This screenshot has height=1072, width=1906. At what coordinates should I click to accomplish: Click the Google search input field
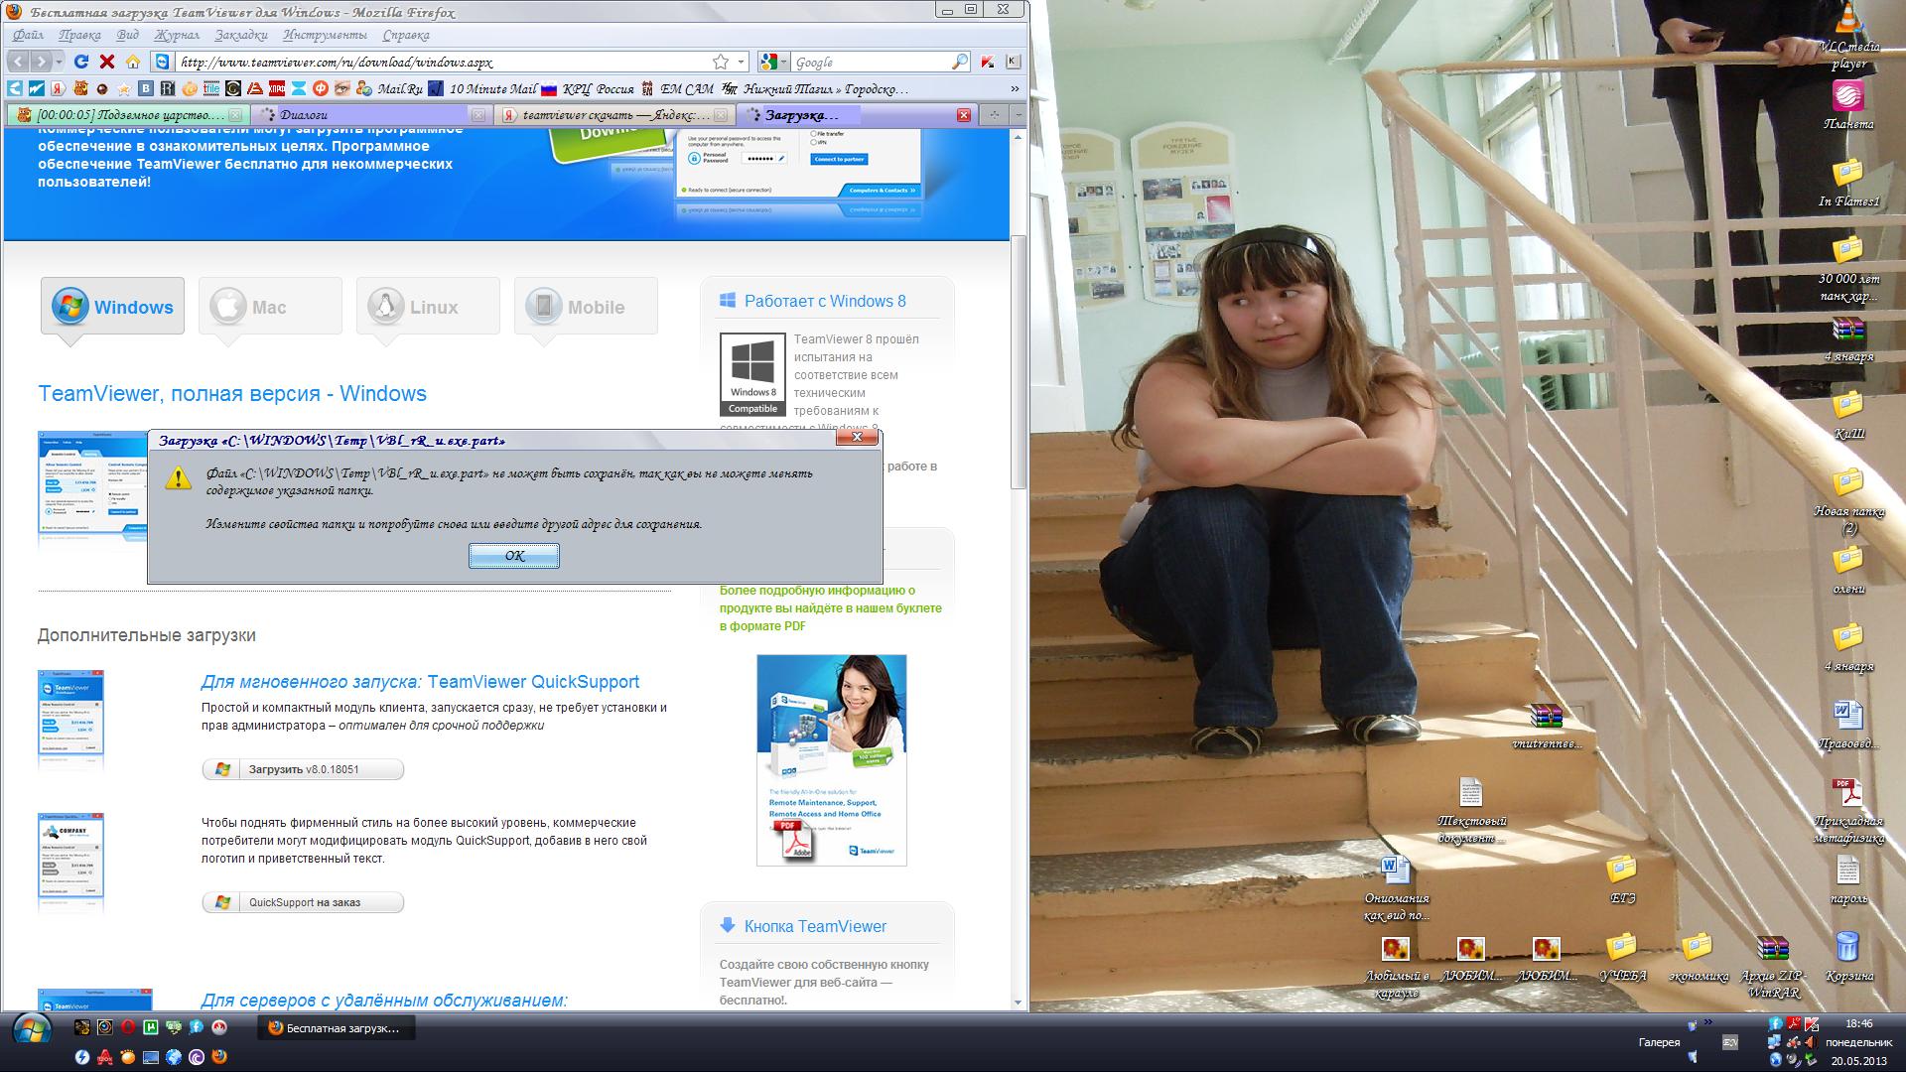tap(870, 62)
